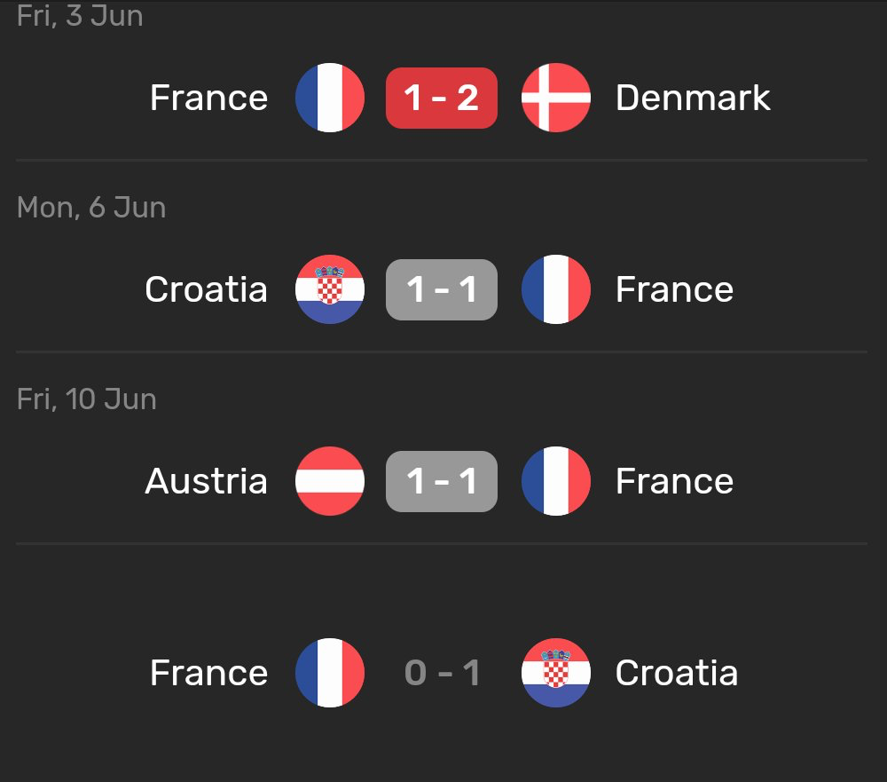Open the 1 - 1 score for Austria vs France
The width and height of the screenshot is (887, 782).
click(442, 481)
